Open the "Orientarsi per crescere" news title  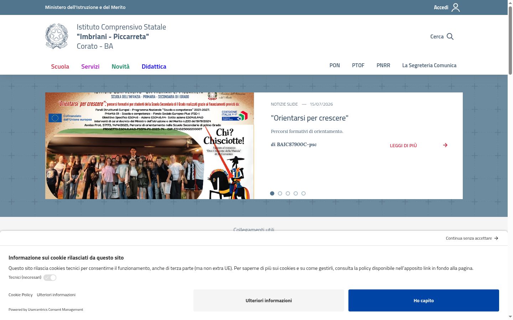pyautogui.click(x=310, y=118)
